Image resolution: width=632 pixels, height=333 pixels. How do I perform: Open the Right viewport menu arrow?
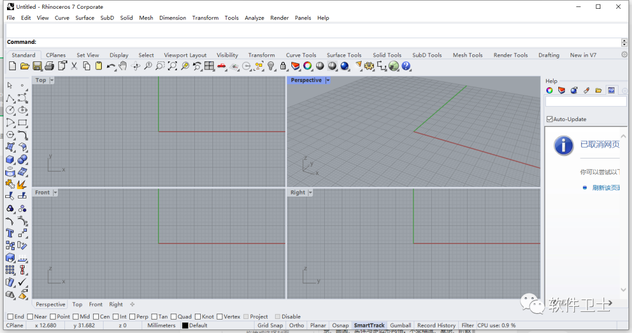(x=310, y=193)
